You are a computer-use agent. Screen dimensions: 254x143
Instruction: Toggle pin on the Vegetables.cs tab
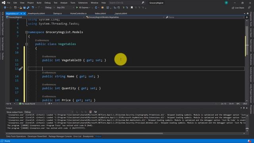(21, 14)
